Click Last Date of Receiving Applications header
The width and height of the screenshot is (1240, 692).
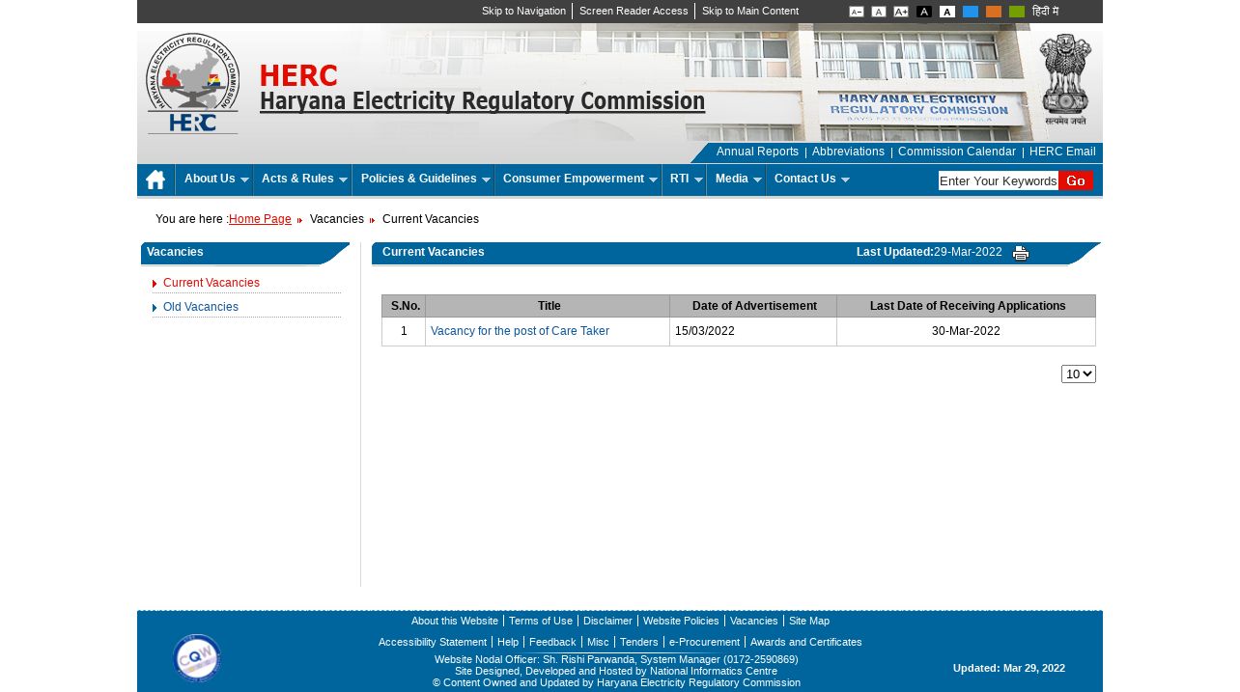tap(967, 306)
